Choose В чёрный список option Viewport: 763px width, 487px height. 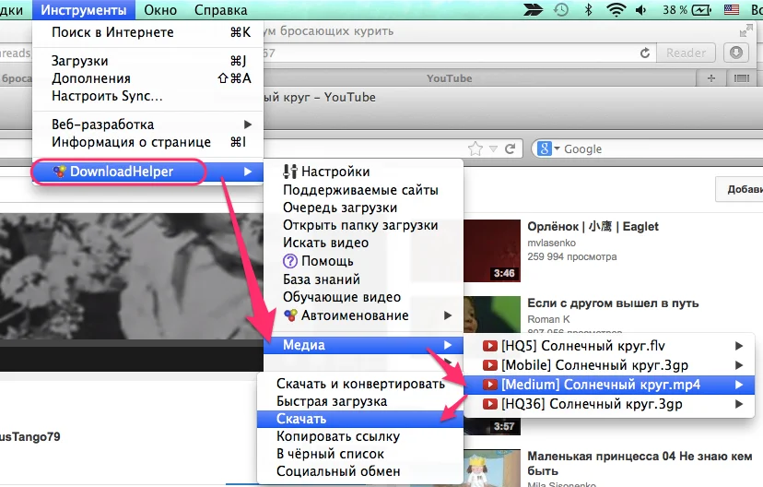click(x=360, y=454)
